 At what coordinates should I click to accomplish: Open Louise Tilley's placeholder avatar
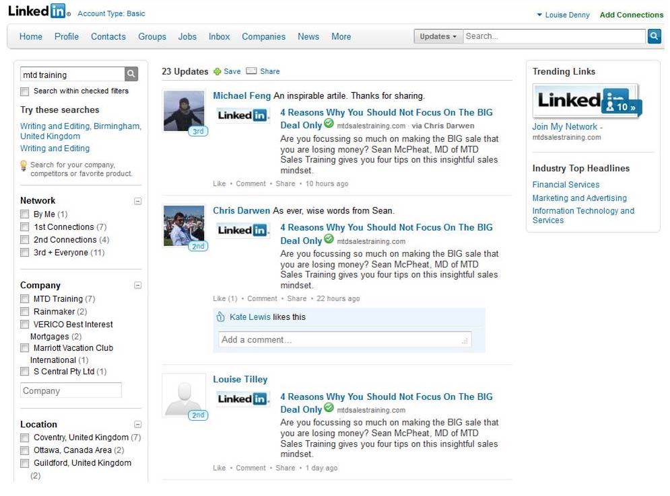coord(184,395)
